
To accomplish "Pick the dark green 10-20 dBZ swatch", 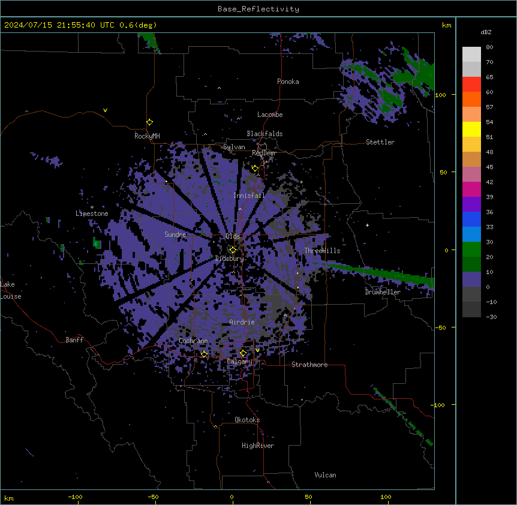I will pos(471,264).
